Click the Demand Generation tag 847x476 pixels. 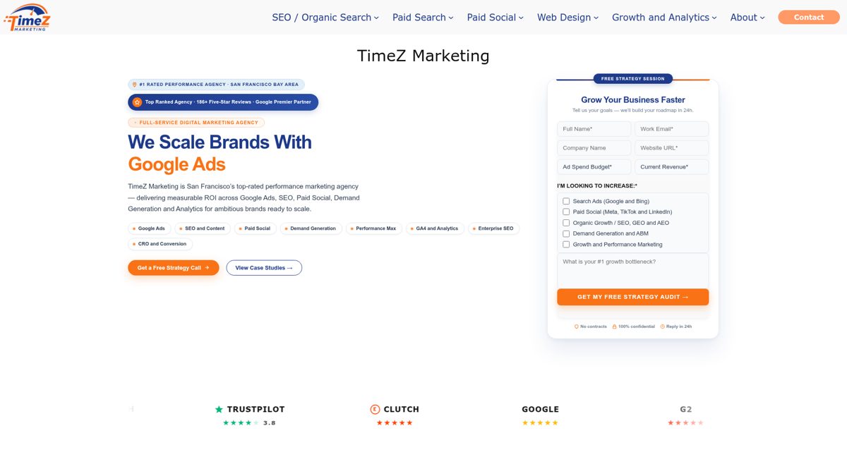tap(311, 228)
